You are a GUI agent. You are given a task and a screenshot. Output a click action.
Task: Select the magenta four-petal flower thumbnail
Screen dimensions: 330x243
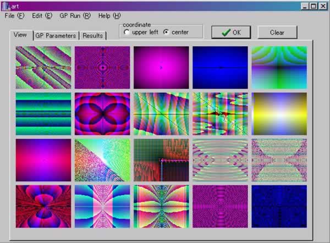coord(102,114)
